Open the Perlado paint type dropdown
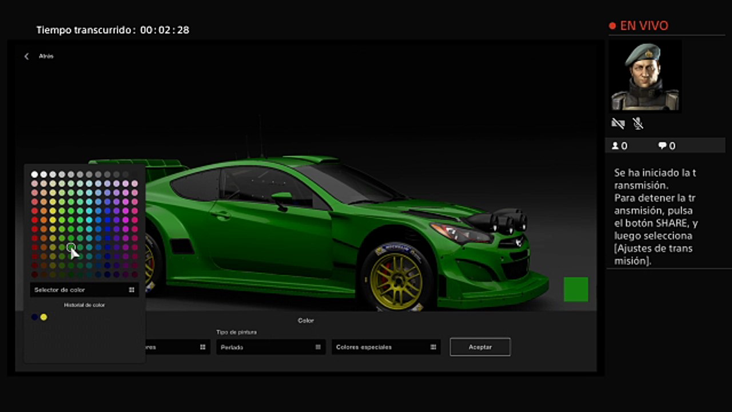 [270, 347]
